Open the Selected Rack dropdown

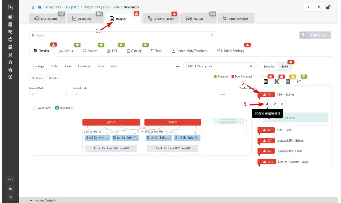point(48,94)
